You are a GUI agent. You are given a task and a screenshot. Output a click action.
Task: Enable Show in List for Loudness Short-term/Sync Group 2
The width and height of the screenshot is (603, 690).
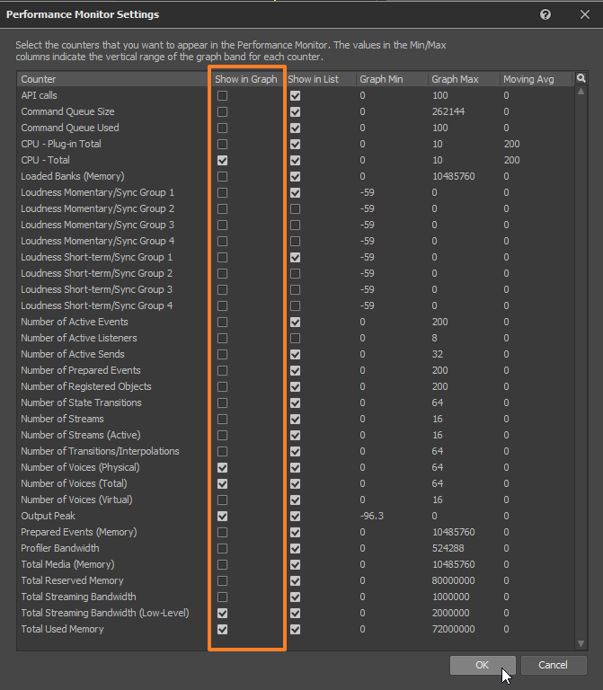pos(295,273)
